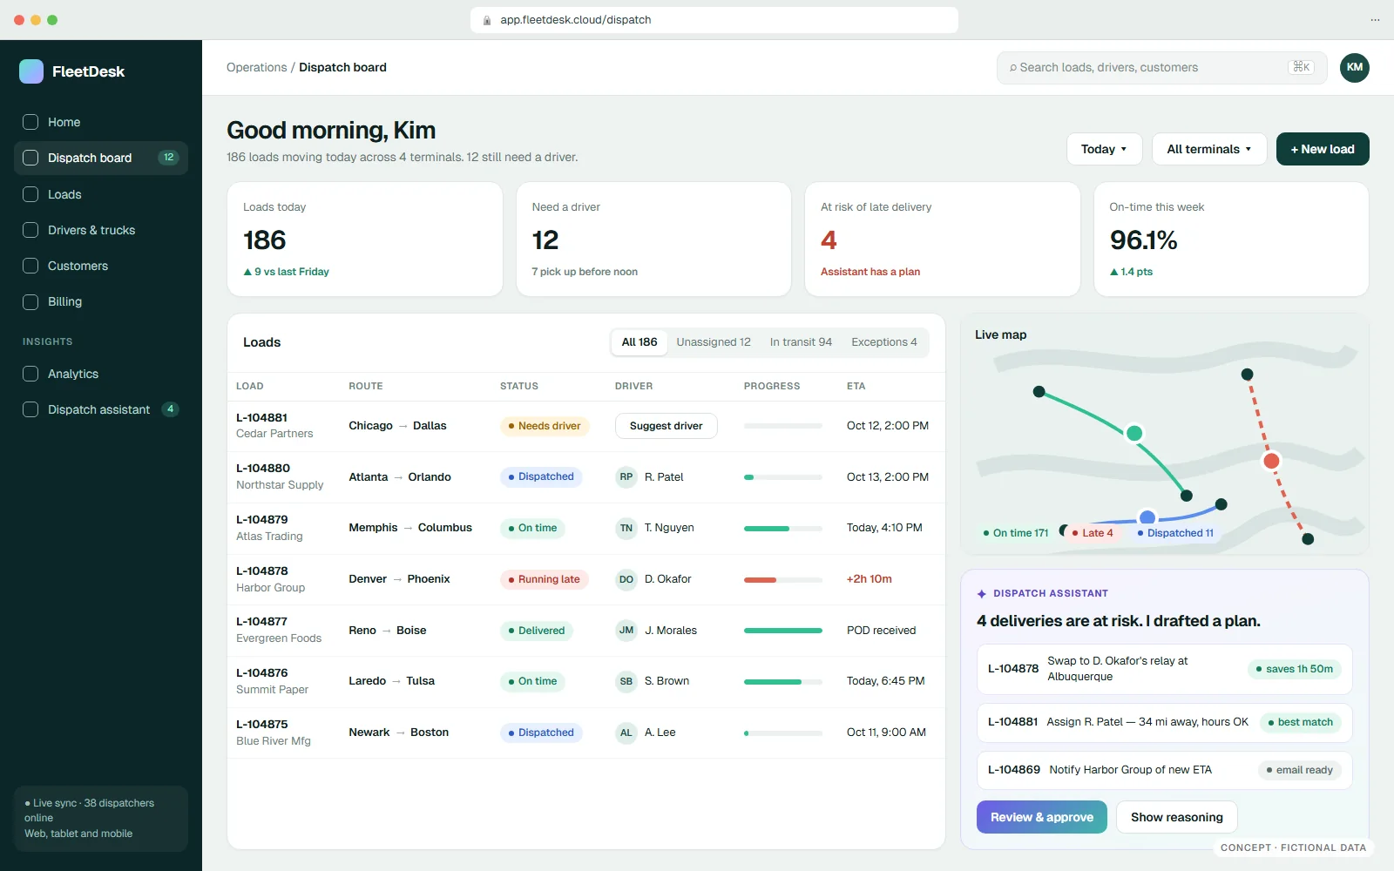Click the Analytics sidebar icon
Viewport: 1394px width, 871px height.
pos(30,374)
